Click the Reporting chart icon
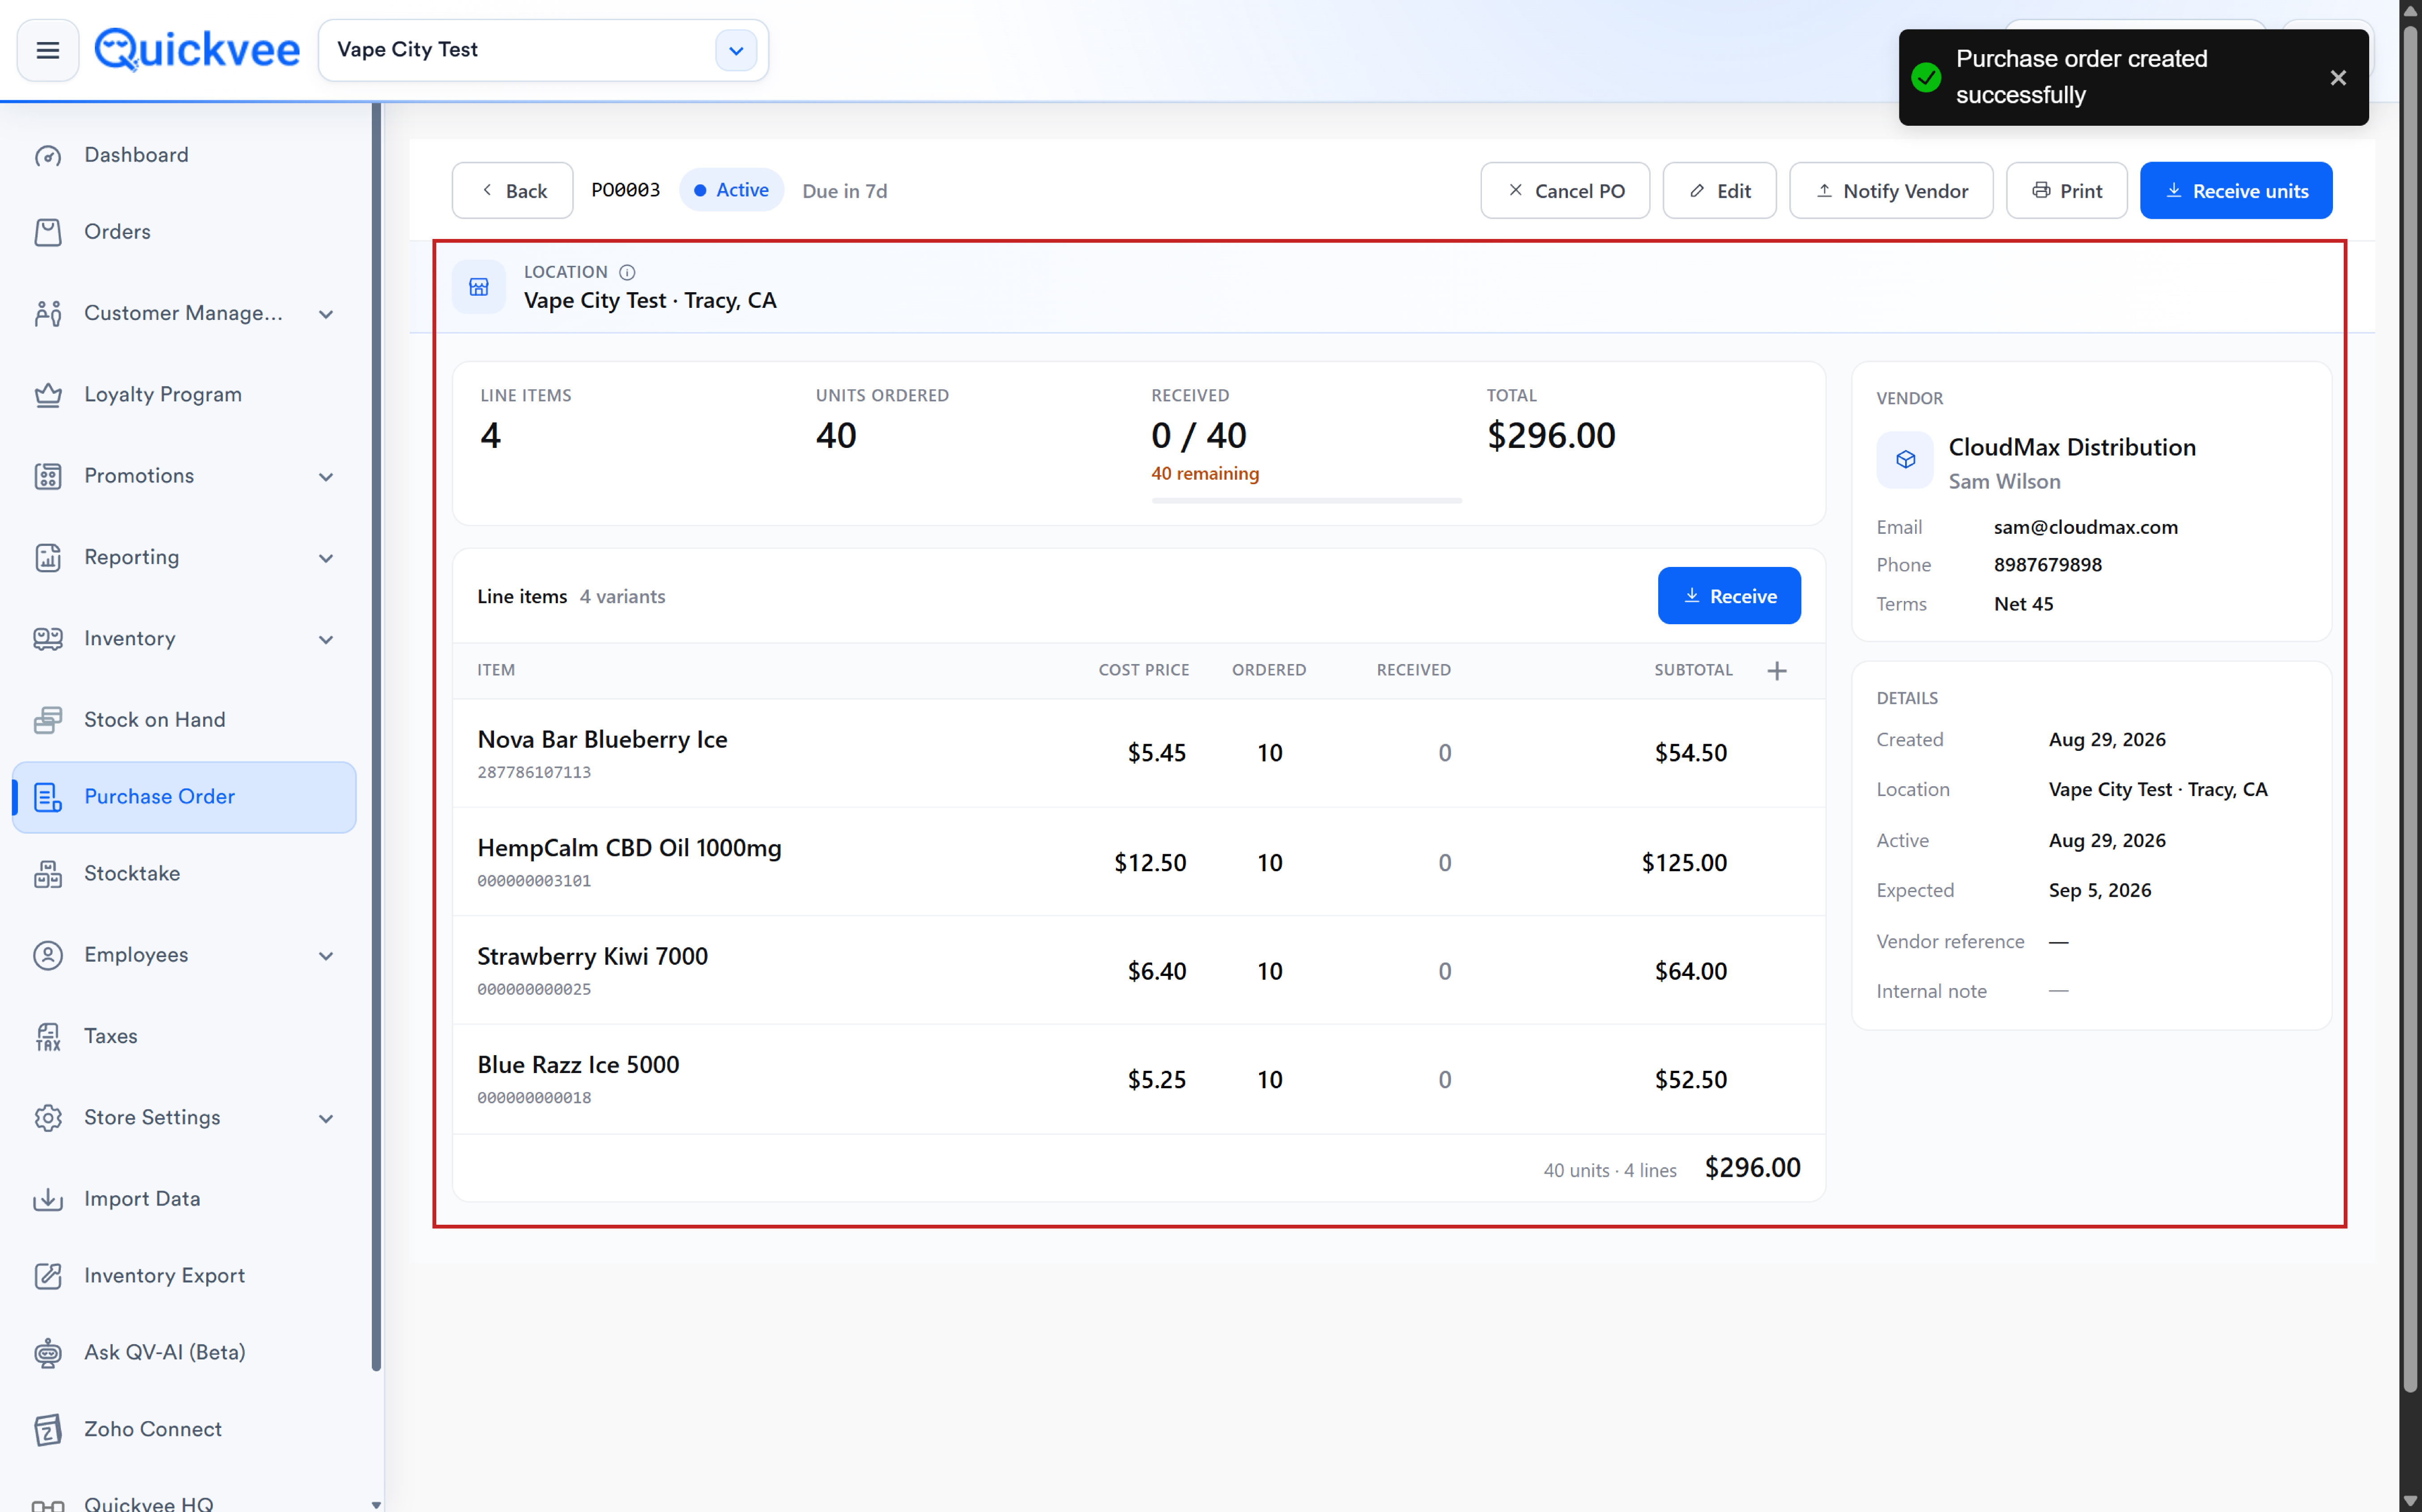The image size is (2422, 1512). (x=48, y=558)
